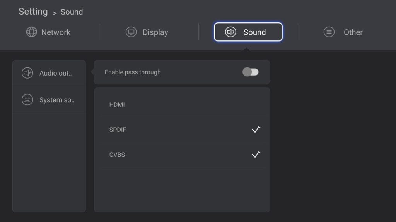Open the Other settings tab

343,32
